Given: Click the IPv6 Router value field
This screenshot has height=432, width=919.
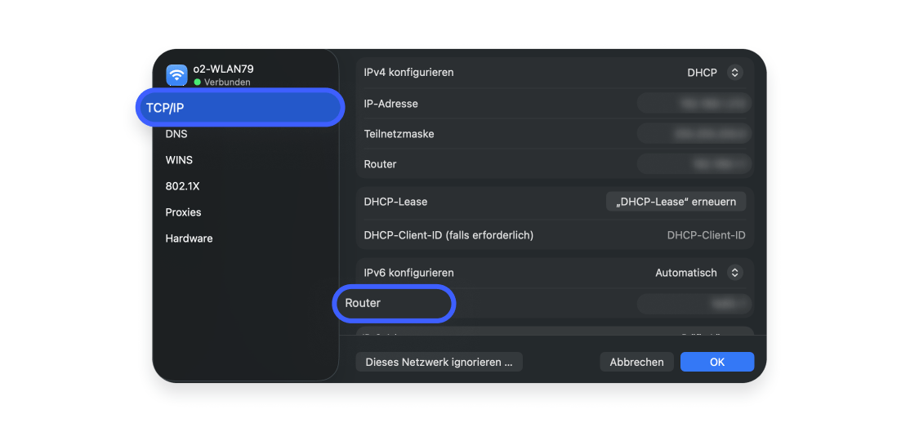Looking at the screenshot, I should pos(694,303).
